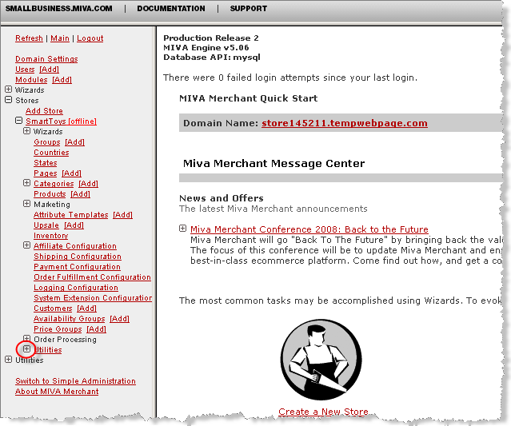Open the SUPPORT menu item

[x=249, y=9]
